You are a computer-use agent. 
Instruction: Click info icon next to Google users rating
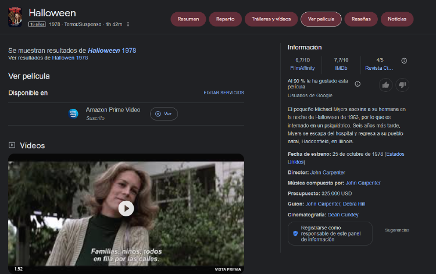358,84
